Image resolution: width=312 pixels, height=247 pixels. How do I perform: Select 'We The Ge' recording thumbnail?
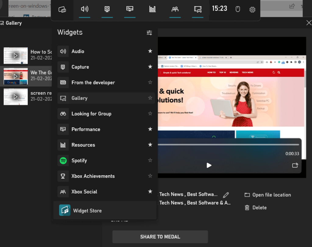coord(16,76)
